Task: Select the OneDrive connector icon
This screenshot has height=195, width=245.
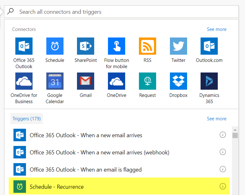Action: point(117,81)
